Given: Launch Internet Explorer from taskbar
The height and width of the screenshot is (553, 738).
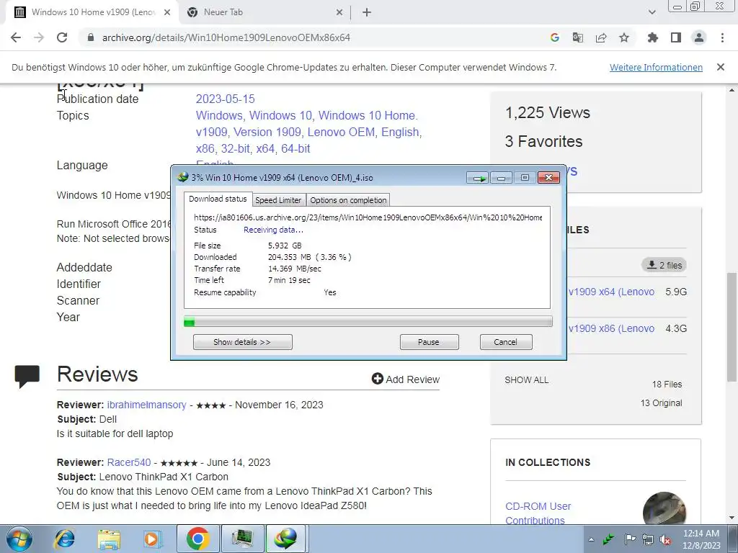Looking at the screenshot, I should pyautogui.click(x=64, y=539).
